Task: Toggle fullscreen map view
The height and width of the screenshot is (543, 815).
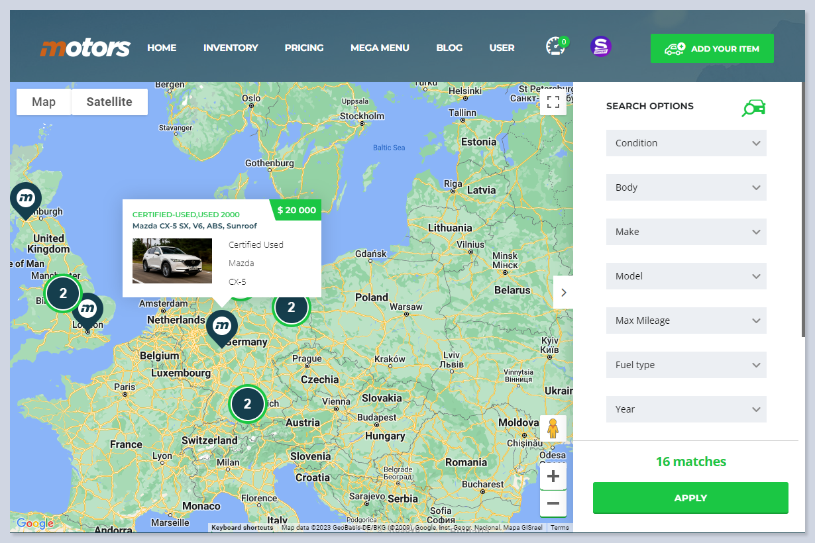Action: click(553, 102)
